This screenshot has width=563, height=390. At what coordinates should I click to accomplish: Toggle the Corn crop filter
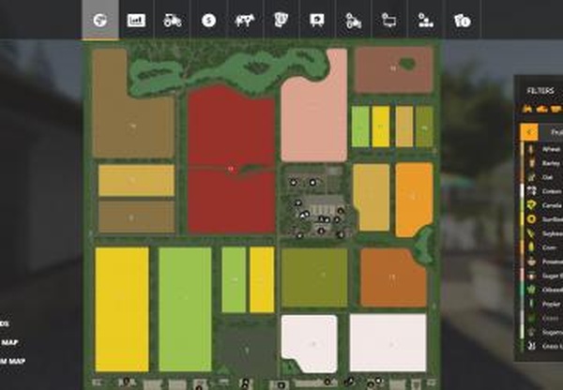coord(541,247)
